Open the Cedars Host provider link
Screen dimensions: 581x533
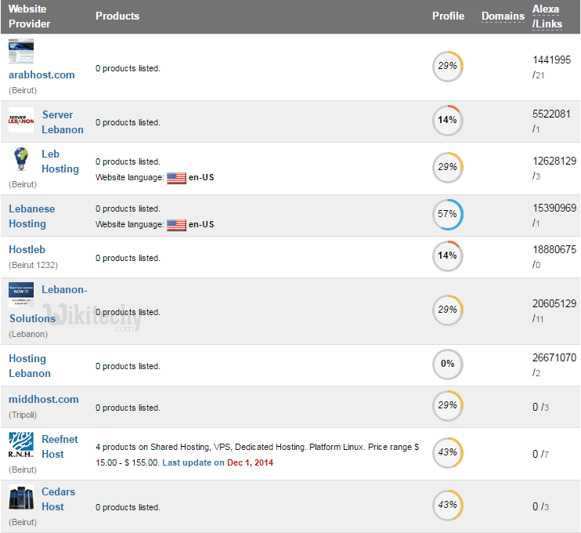pyautogui.click(x=58, y=499)
